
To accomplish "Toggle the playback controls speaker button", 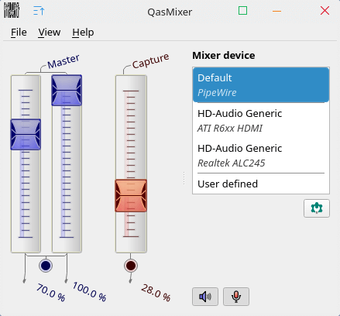I will point(205,297).
